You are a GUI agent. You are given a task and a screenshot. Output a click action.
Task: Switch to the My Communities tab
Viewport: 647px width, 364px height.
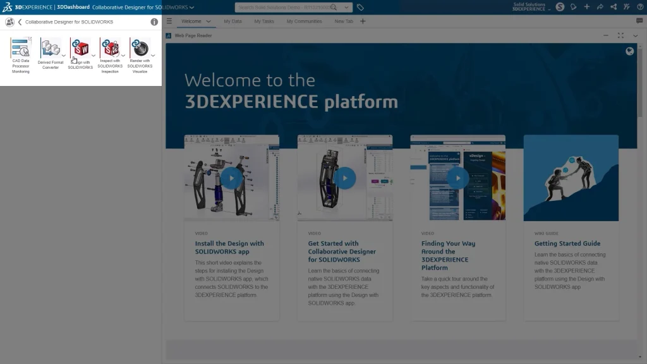coord(304,21)
